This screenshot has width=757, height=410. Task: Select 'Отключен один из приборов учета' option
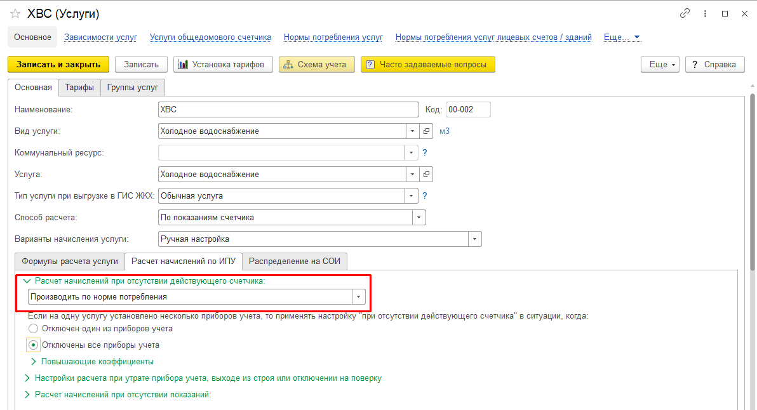34,329
